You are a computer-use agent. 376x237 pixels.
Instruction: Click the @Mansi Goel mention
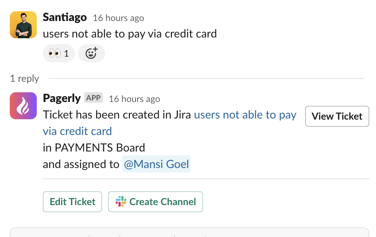[156, 164]
